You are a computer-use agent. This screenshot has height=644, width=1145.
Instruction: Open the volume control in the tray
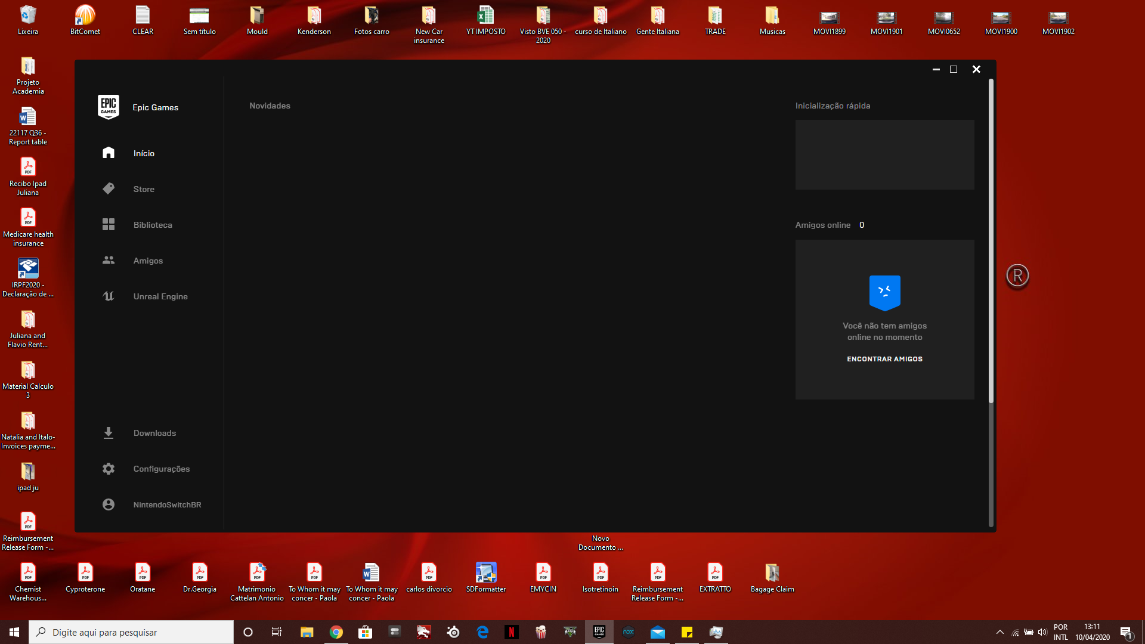tap(1042, 632)
